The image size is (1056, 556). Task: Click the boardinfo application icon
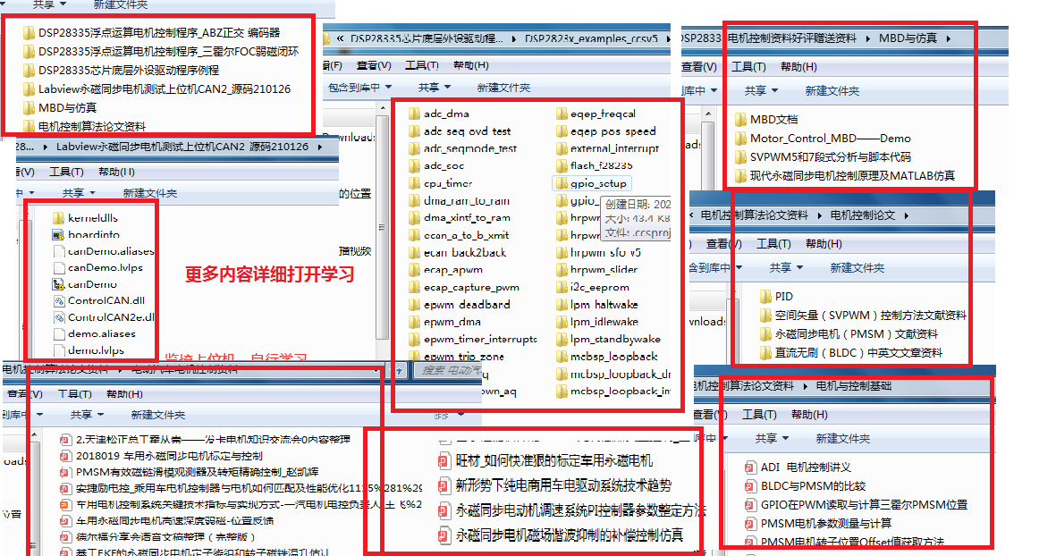click(59, 234)
